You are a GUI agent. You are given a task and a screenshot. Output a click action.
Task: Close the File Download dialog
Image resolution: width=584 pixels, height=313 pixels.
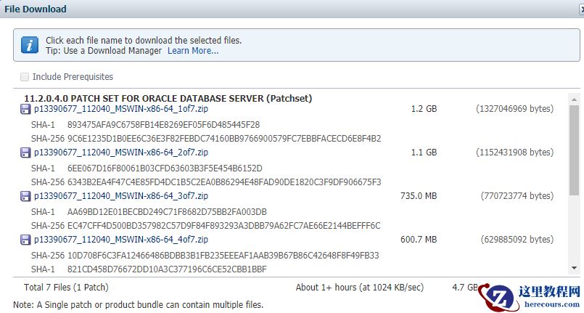pyautogui.click(x=580, y=9)
